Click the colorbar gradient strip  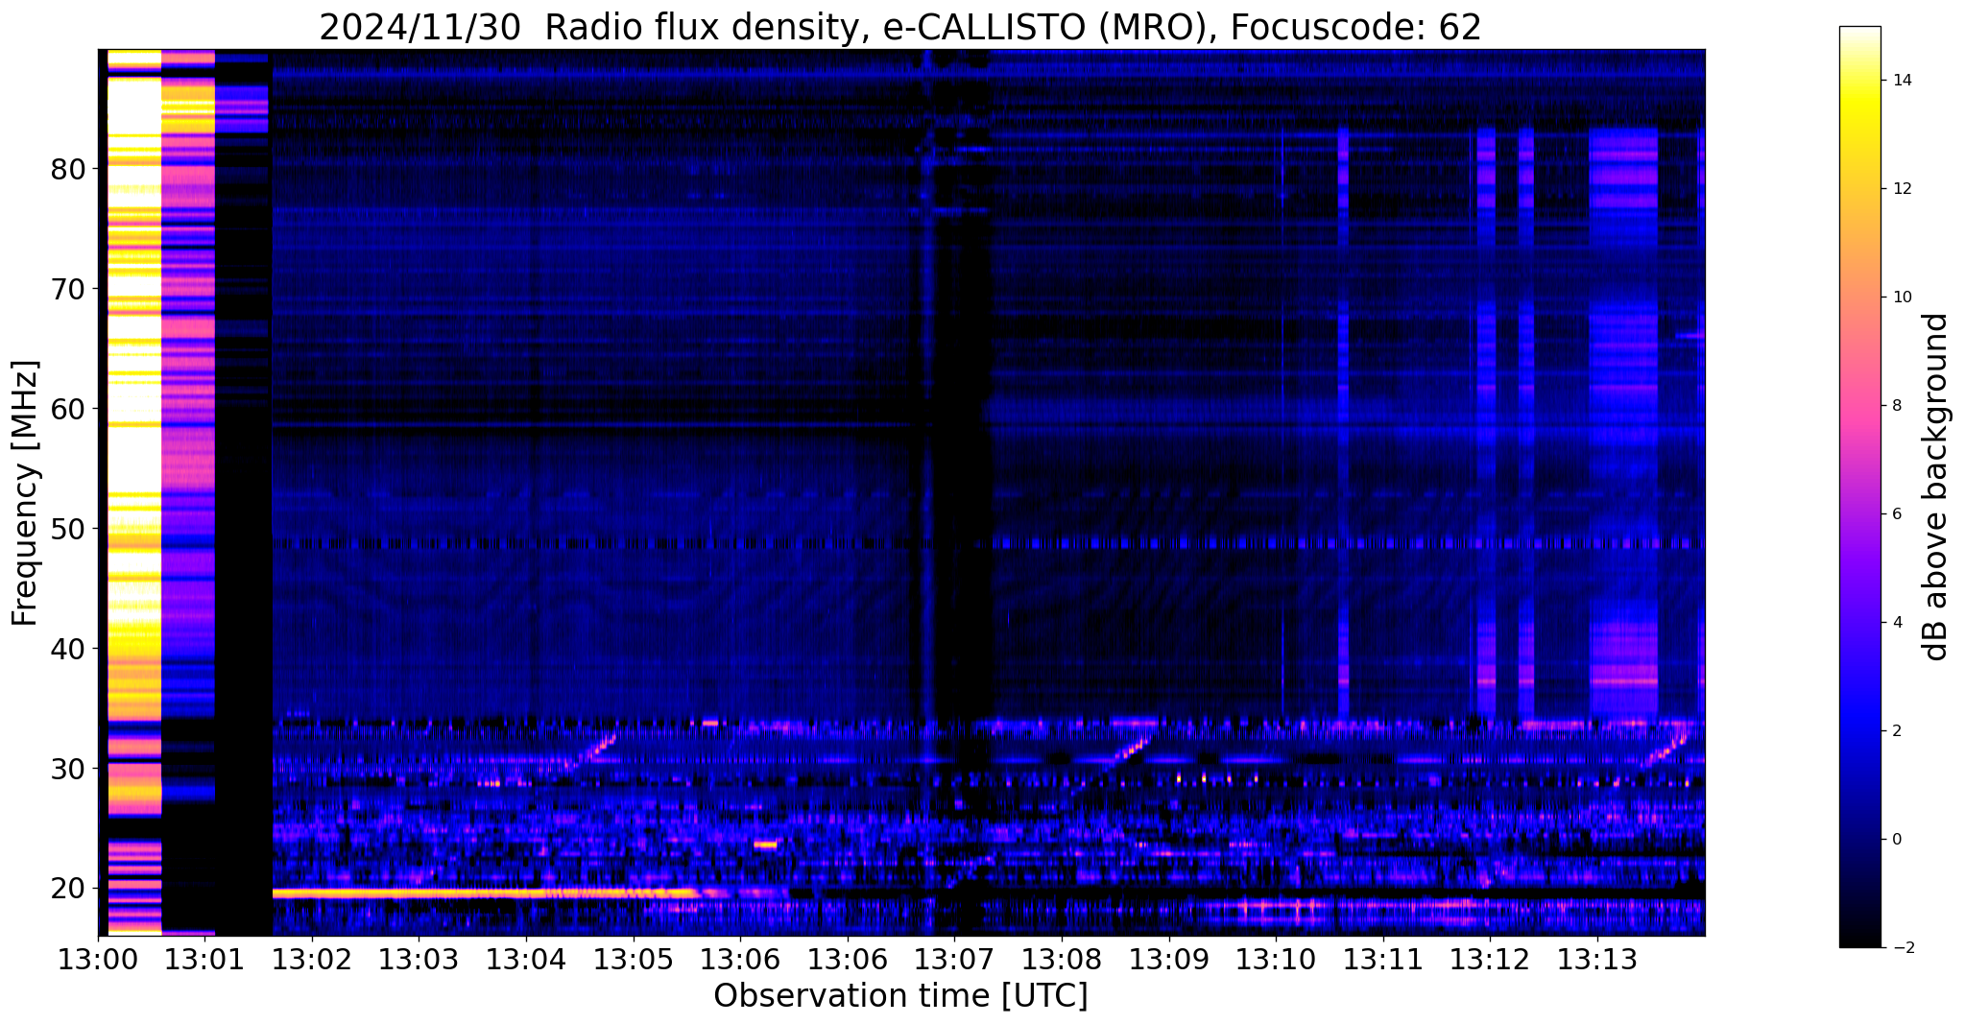point(1859,487)
